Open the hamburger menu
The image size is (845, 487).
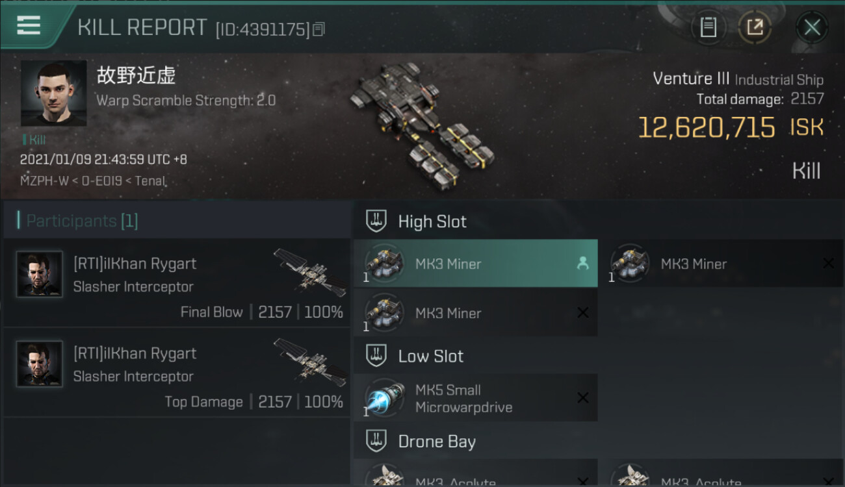(x=29, y=26)
